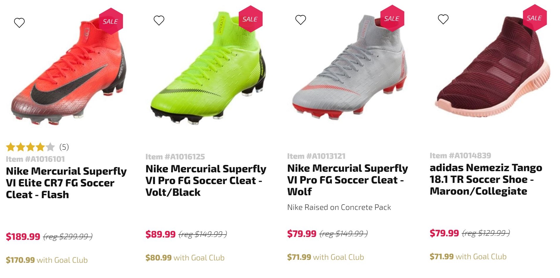Screen dimensions: 560x278
Task: Open adidas Nemeziz Tango 18.1 TR title
Action: point(486,179)
